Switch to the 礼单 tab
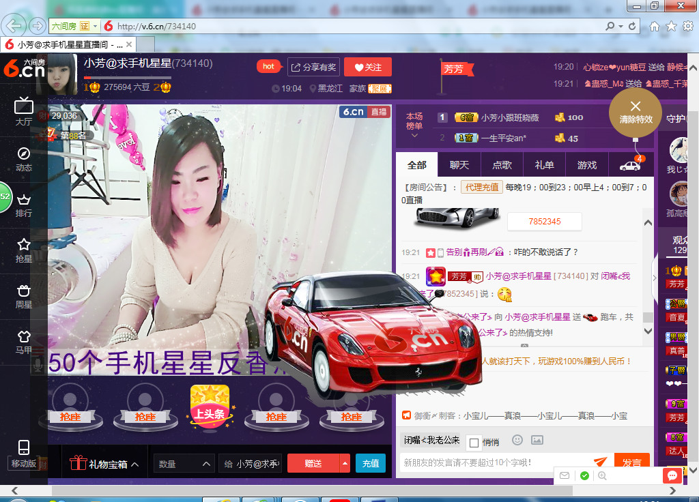 pyautogui.click(x=544, y=165)
